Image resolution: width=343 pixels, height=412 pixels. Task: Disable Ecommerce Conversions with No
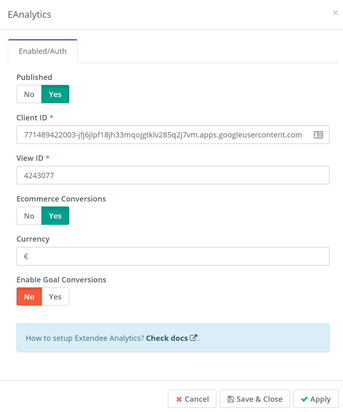(x=29, y=216)
